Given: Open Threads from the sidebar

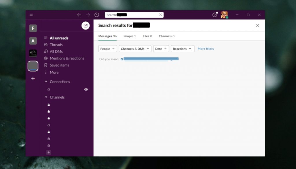Looking at the screenshot, I should [x=56, y=44].
